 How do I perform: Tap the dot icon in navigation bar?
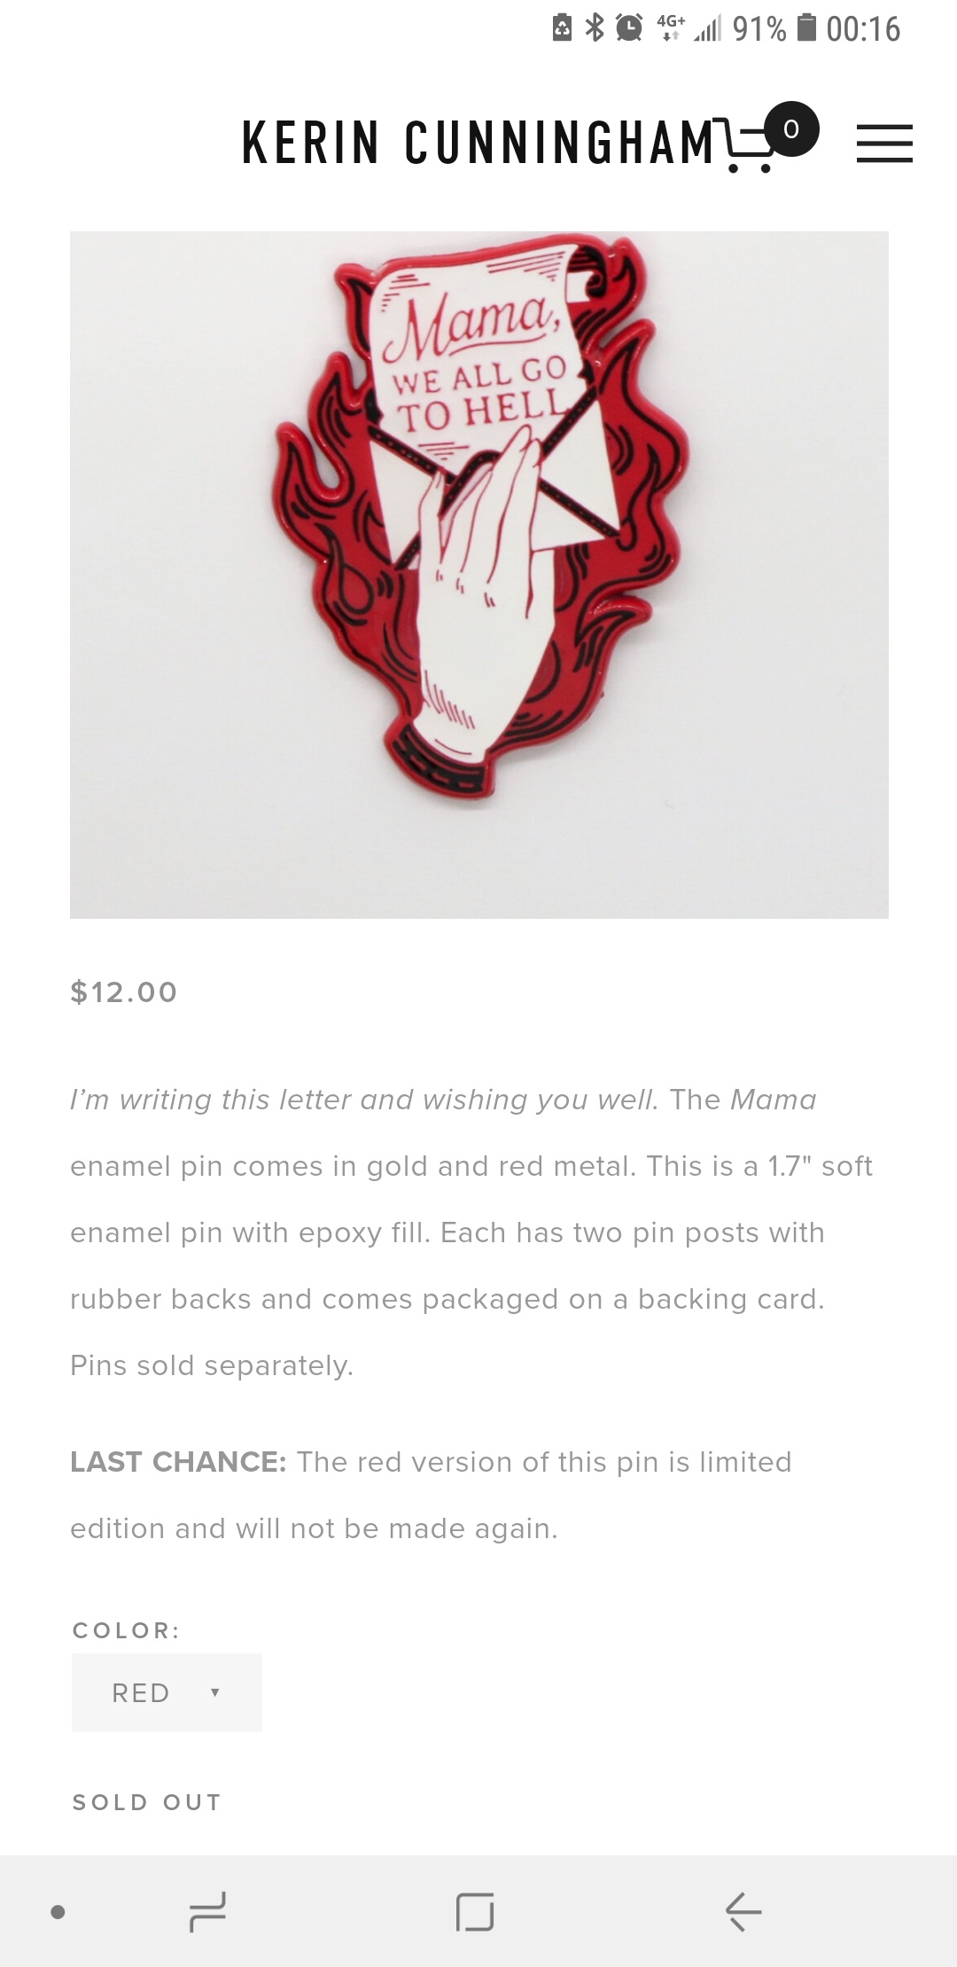point(58,1911)
